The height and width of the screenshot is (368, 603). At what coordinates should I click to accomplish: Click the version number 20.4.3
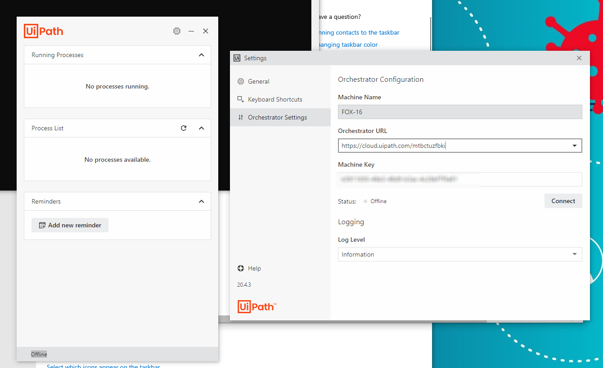click(x=244, y=284)
